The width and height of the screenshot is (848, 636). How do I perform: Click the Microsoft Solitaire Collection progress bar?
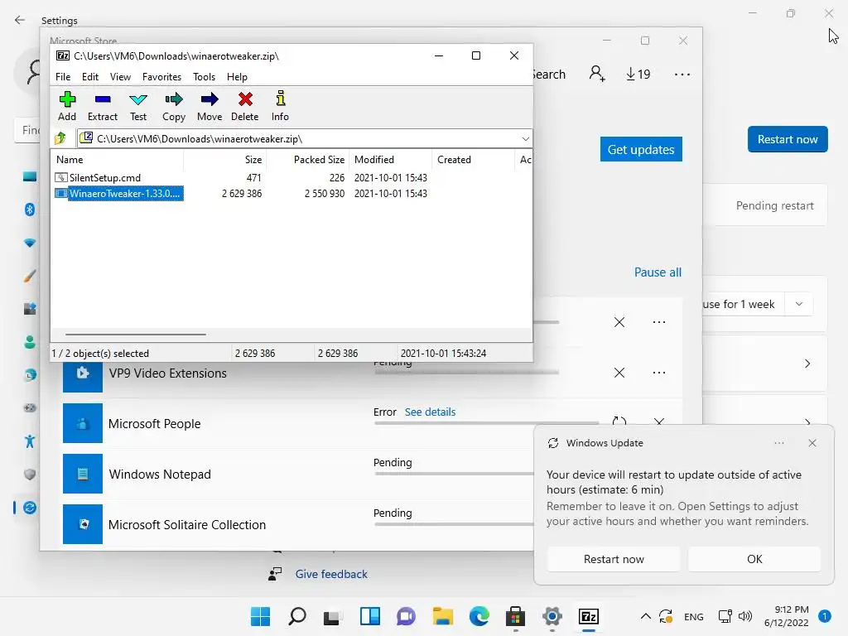coord(453,524)
